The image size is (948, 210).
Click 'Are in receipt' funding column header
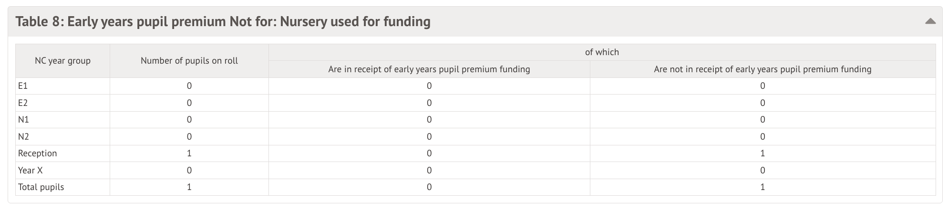tap(429, 69)
